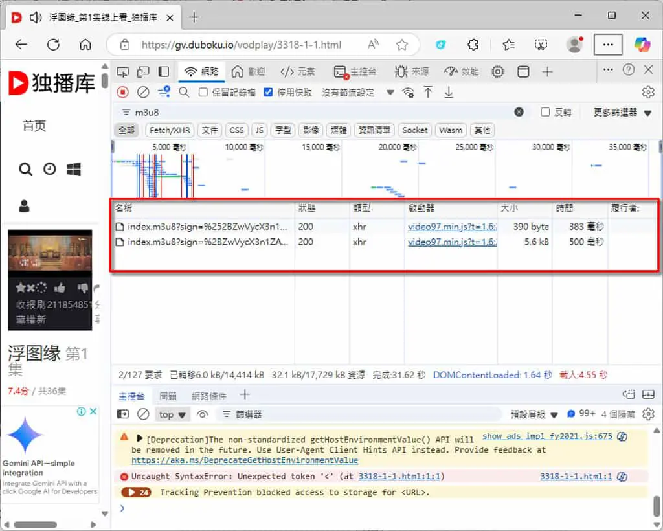
Task: Open network search magnifier
Action: 184,92
